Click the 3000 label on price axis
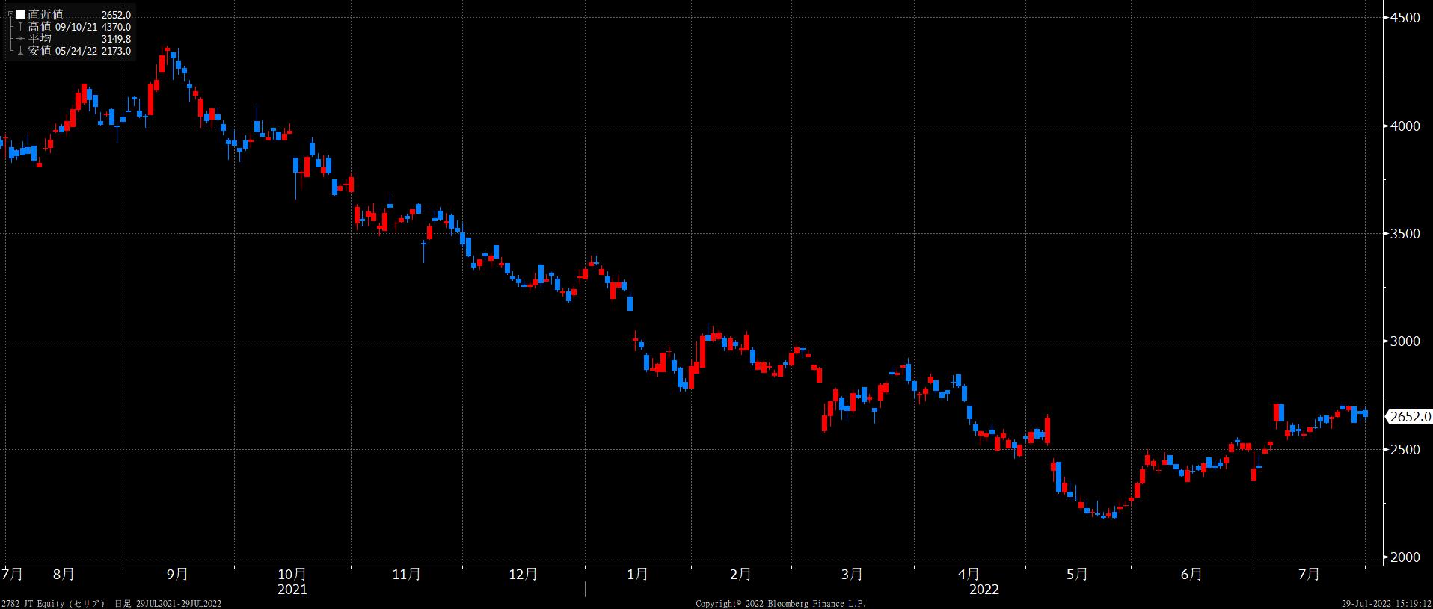 tap(1405, 341)
